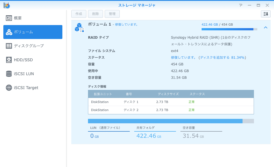This screenshot has width=274, height=167.
Task: Collapse ボリューム 1 details with chevron
Action: tap(266, 28)
